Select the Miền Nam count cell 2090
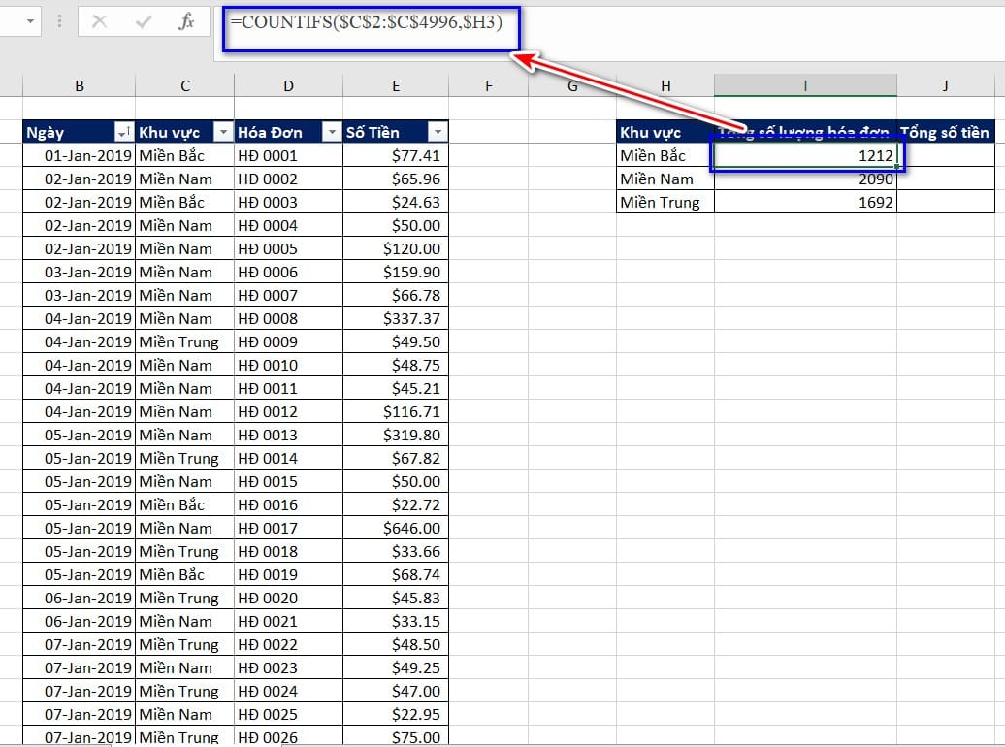Image resolution: width=1005 pixels, height=747 pixels. click(805, 179)
